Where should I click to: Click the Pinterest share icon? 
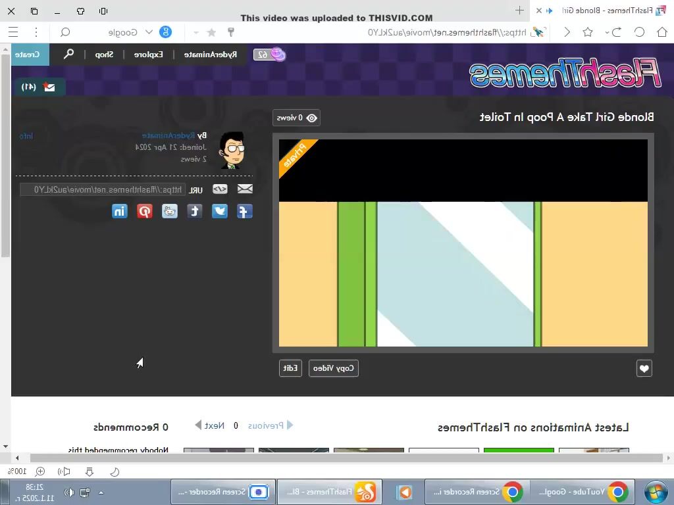[145, 211]
